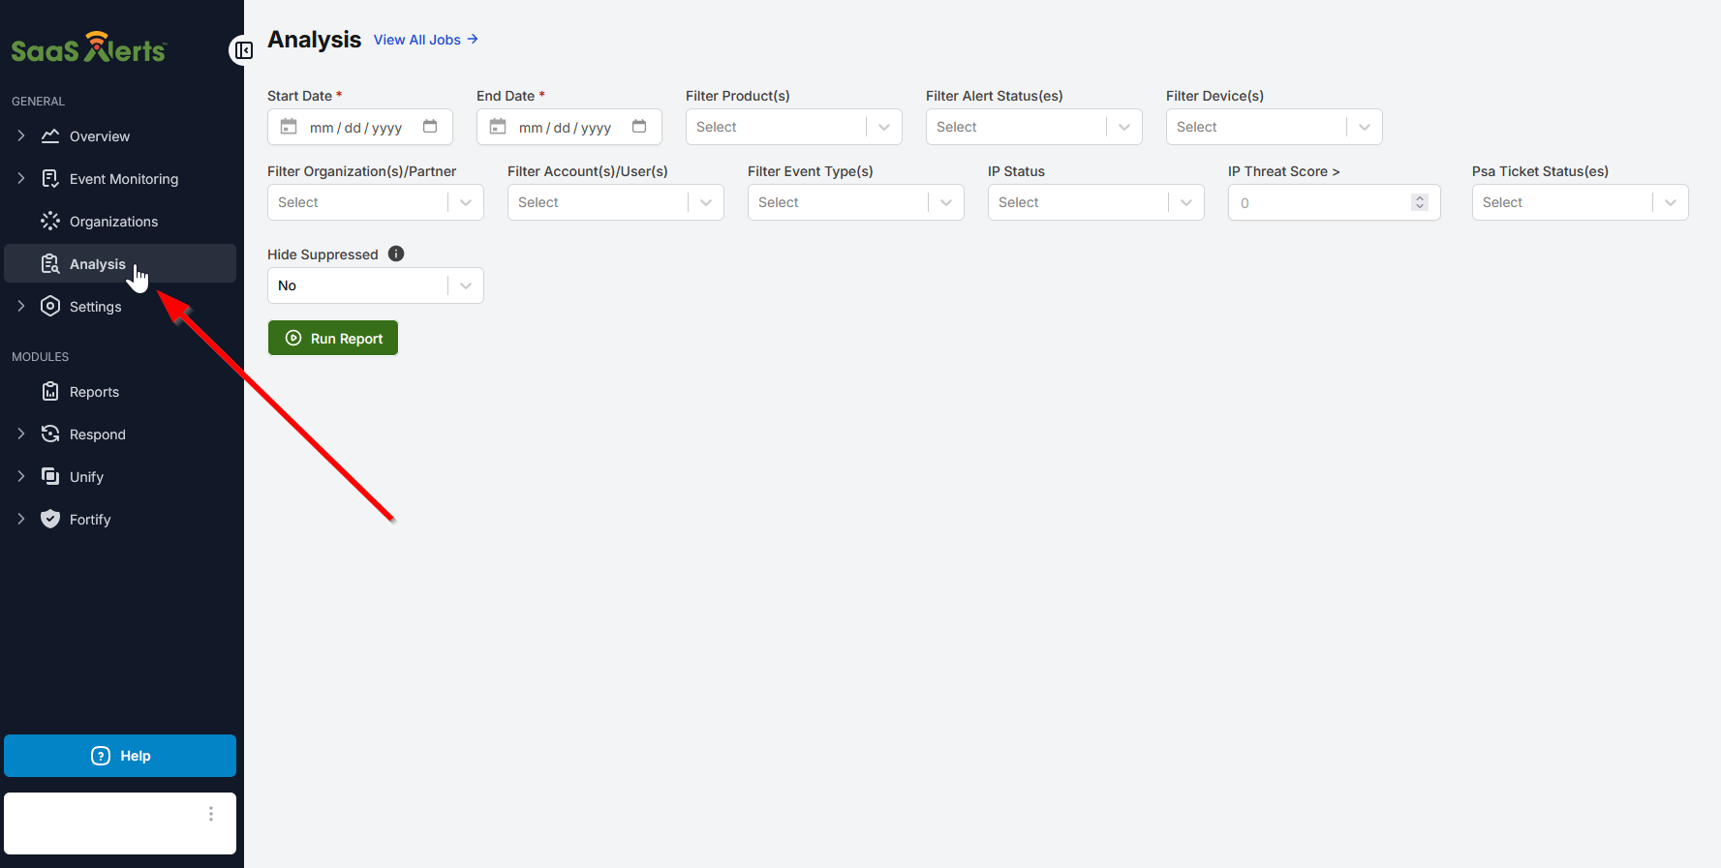The height and width of the screenshot is (868, 1721).
Task: Click the IP Threat Score number field
Action: tap(1335, 202)
